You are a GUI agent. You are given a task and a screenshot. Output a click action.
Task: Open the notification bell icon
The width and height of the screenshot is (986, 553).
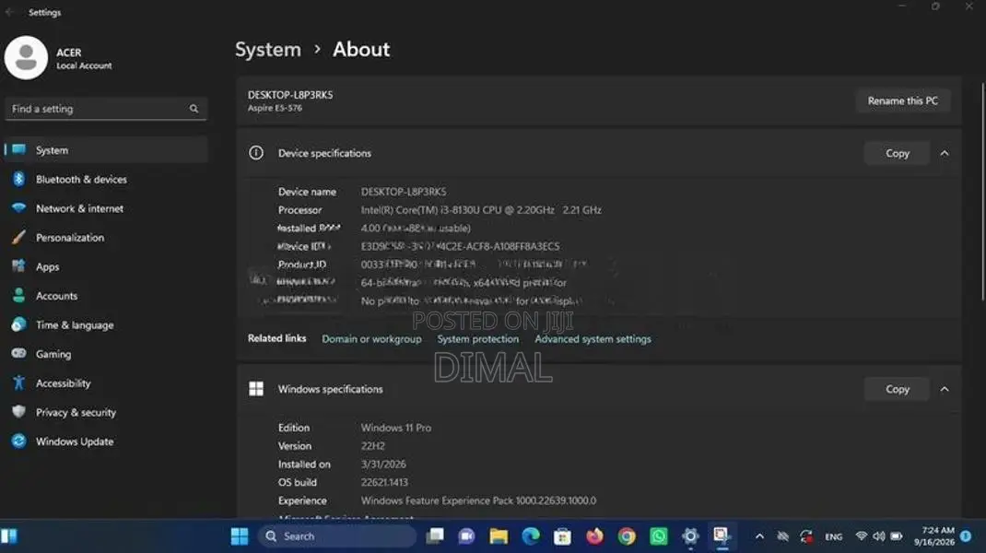tap(967, 536)
